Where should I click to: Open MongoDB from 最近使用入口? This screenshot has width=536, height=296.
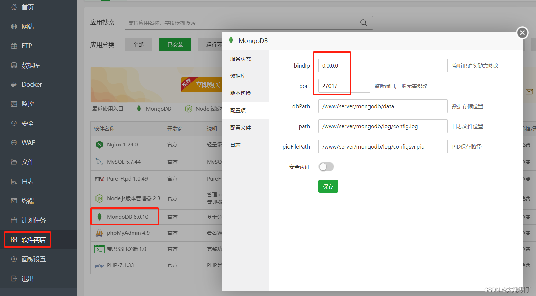(x=154, y=109)
